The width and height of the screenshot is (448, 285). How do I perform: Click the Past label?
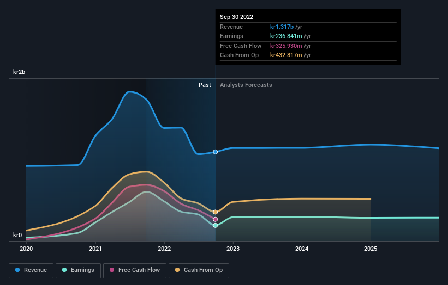(205, 85)
